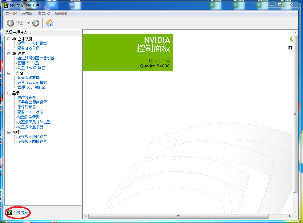Collapse the 3D 设置 tree node
This screenshot has height=223, width=303.
[x=9, y=54]
